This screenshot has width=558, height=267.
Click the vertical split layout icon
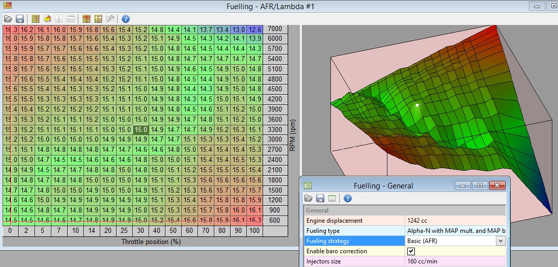click(x=59, y=19)
